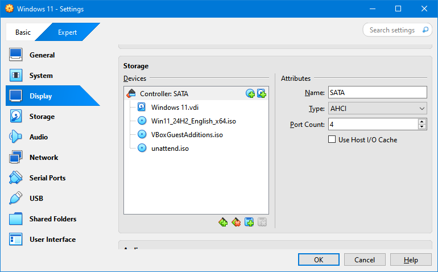This screenshot has width=438, height=272.
Task: Open the System settings section icon
Action: point(16,75)
